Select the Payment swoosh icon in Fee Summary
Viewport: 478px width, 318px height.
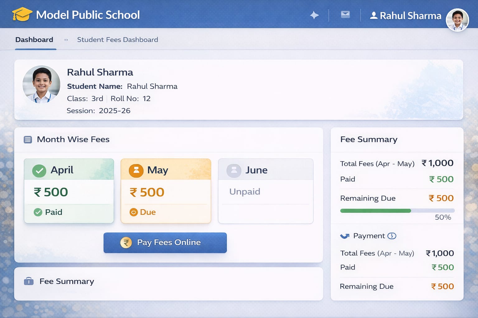tap(344, 236)
